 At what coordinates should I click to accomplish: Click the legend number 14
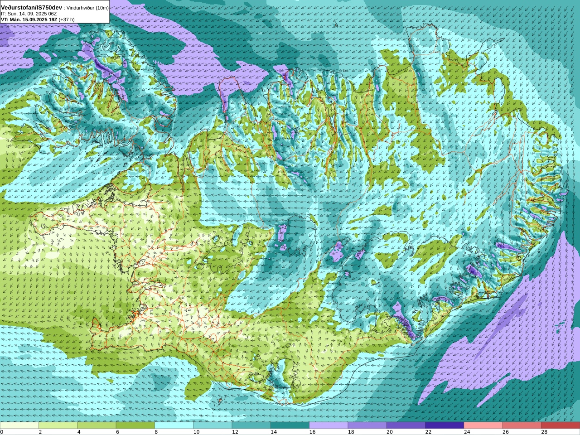[x=274, y=432]
